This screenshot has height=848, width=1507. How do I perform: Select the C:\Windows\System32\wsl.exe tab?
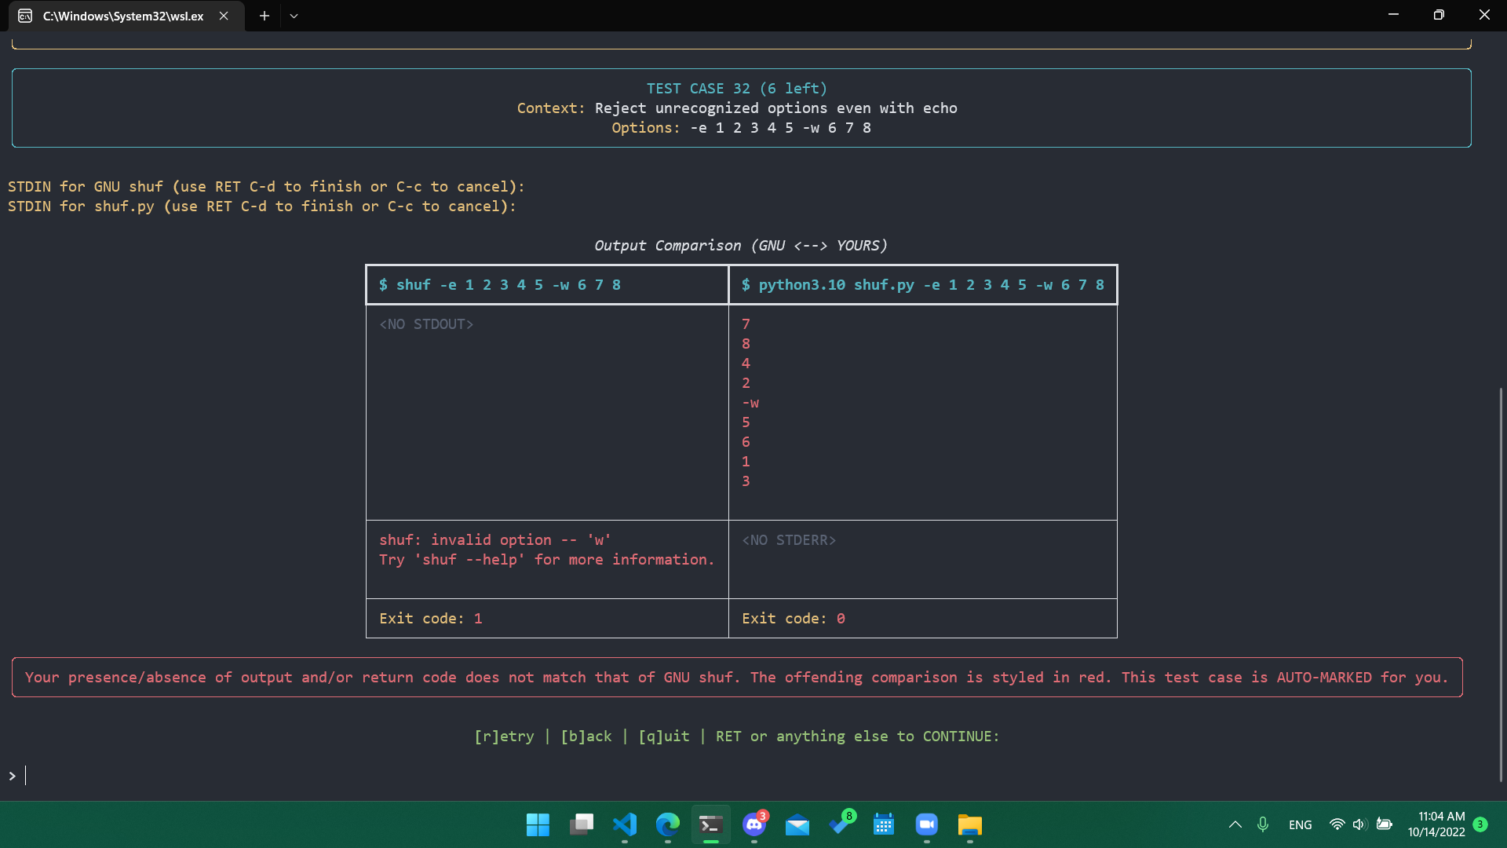point(122,16)
